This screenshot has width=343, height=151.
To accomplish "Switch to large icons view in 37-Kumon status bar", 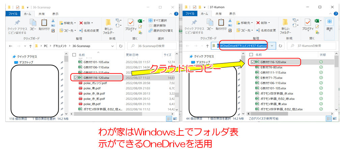I will tap(334, 119).
